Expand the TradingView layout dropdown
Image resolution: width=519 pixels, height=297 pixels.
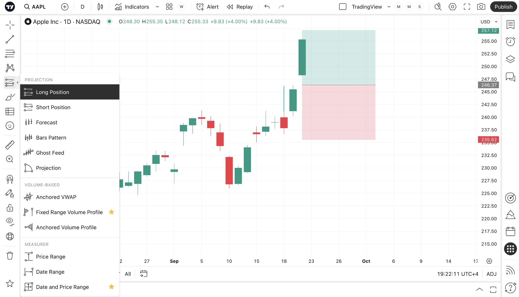point(389,7)
